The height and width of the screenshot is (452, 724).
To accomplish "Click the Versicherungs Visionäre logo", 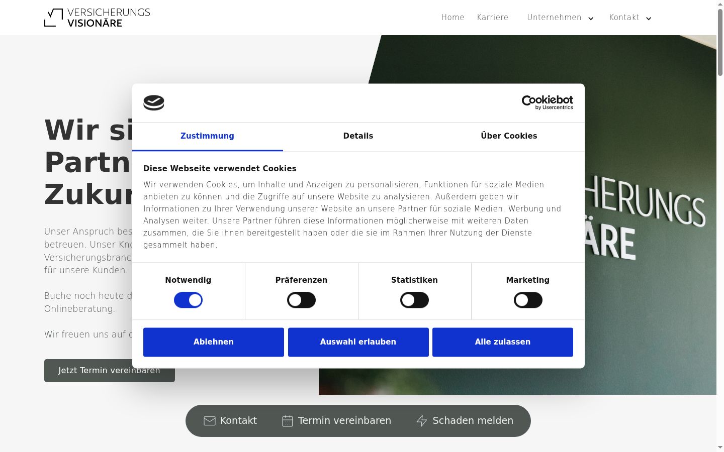I will [x=97, y=18].
